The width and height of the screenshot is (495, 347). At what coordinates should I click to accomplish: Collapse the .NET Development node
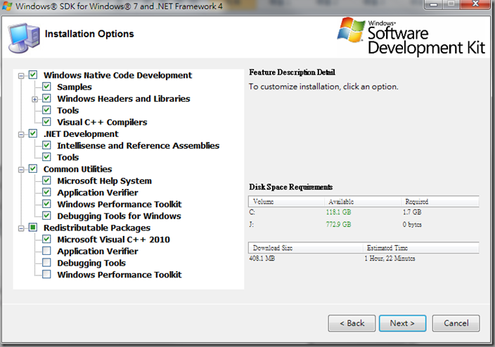coord(21,135)
